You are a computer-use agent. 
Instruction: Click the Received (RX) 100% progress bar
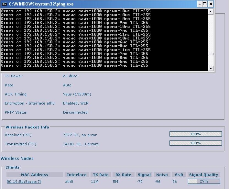195,134
